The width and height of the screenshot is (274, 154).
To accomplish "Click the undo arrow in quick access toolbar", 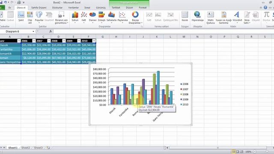I will [x=6, y=2].
